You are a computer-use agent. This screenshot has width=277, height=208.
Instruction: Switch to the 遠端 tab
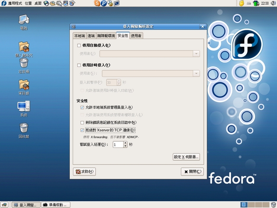[x=91, y=36]
